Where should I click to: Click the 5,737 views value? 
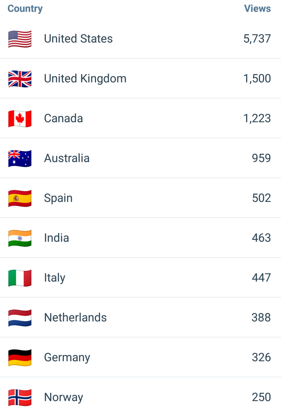click(x=257, y=39)
